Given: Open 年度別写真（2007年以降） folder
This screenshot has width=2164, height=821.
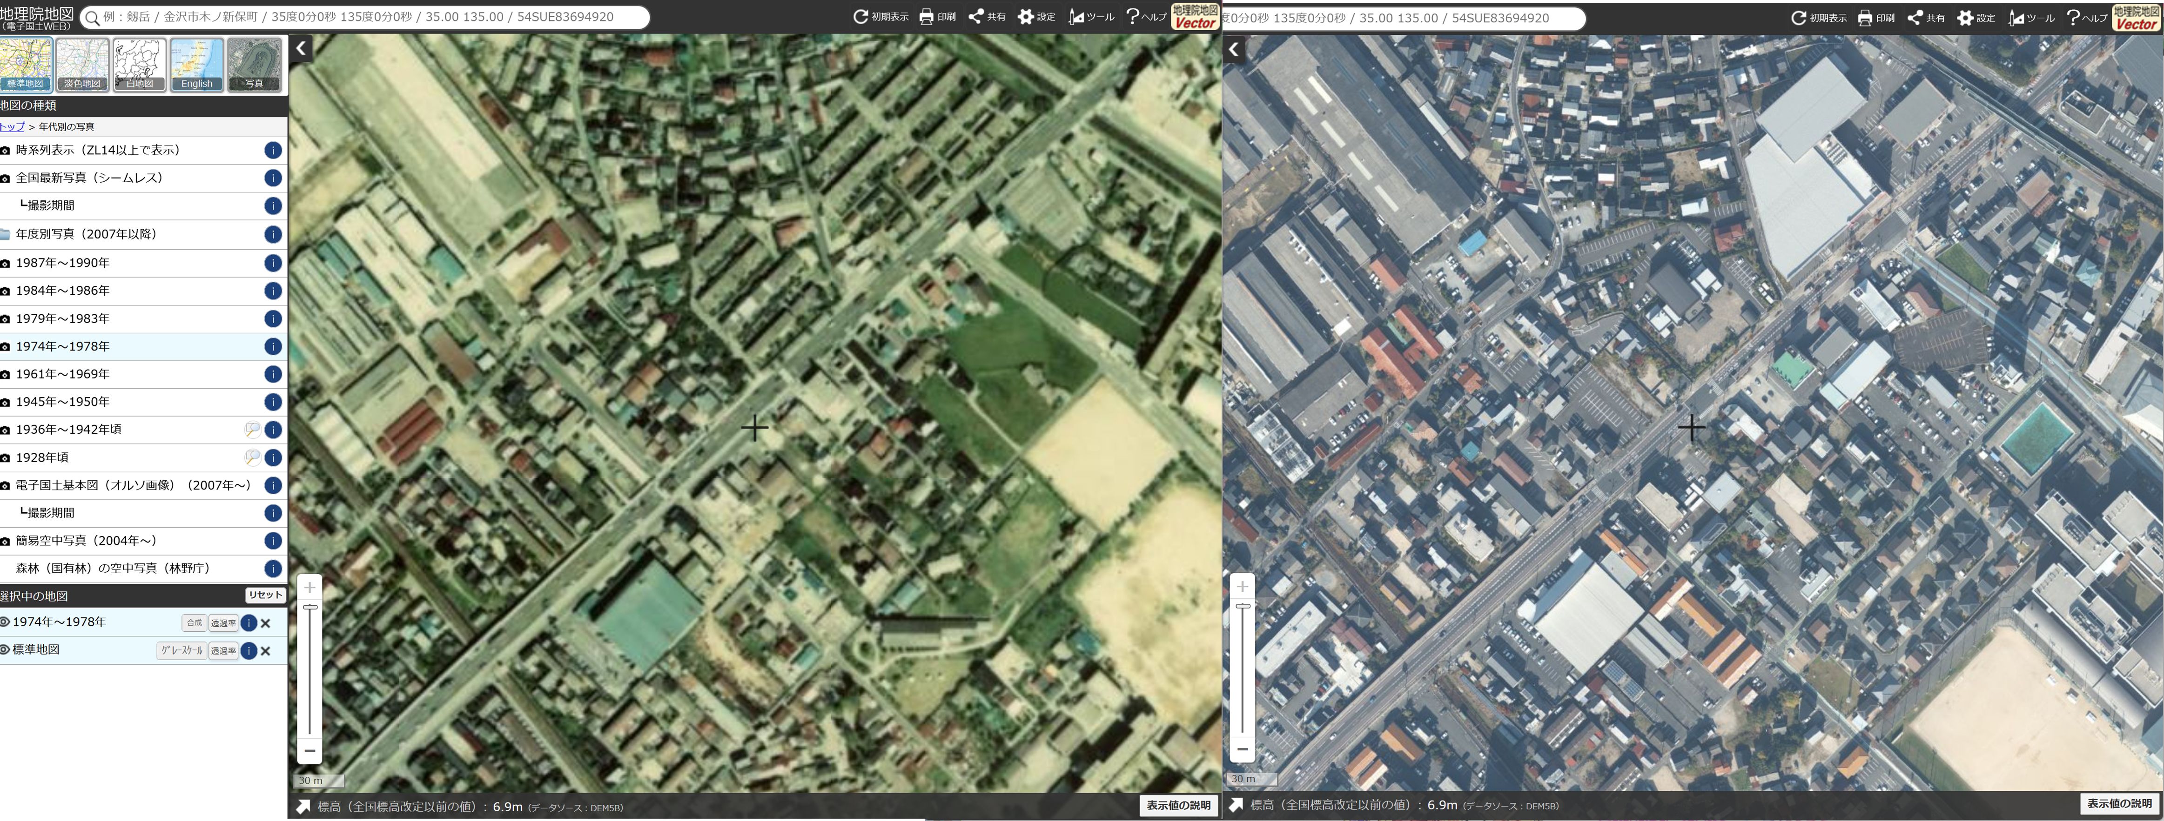Looking at the screenshot, I should coord(86,234).
